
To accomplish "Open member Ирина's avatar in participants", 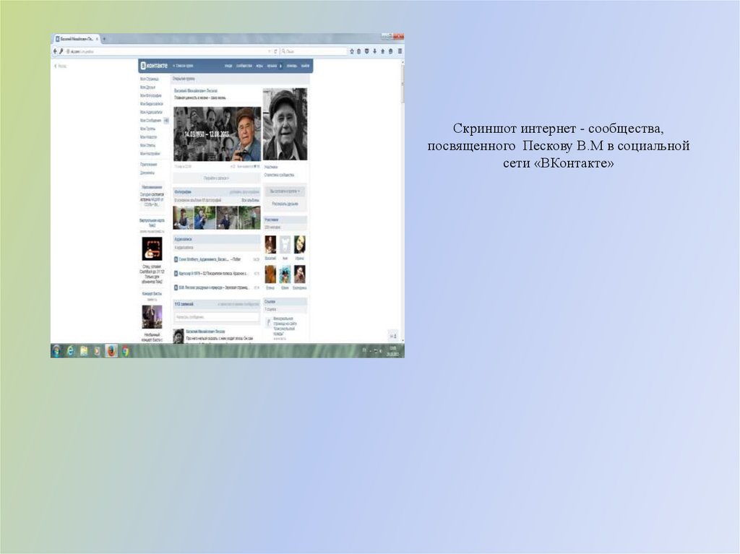I will pyautogui.click(x=300, y=244).
